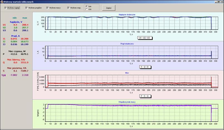Click 'Napięcie skuteczne' chart title
Viewport: 224px width, 130px height.
click(x=127, y=14)
